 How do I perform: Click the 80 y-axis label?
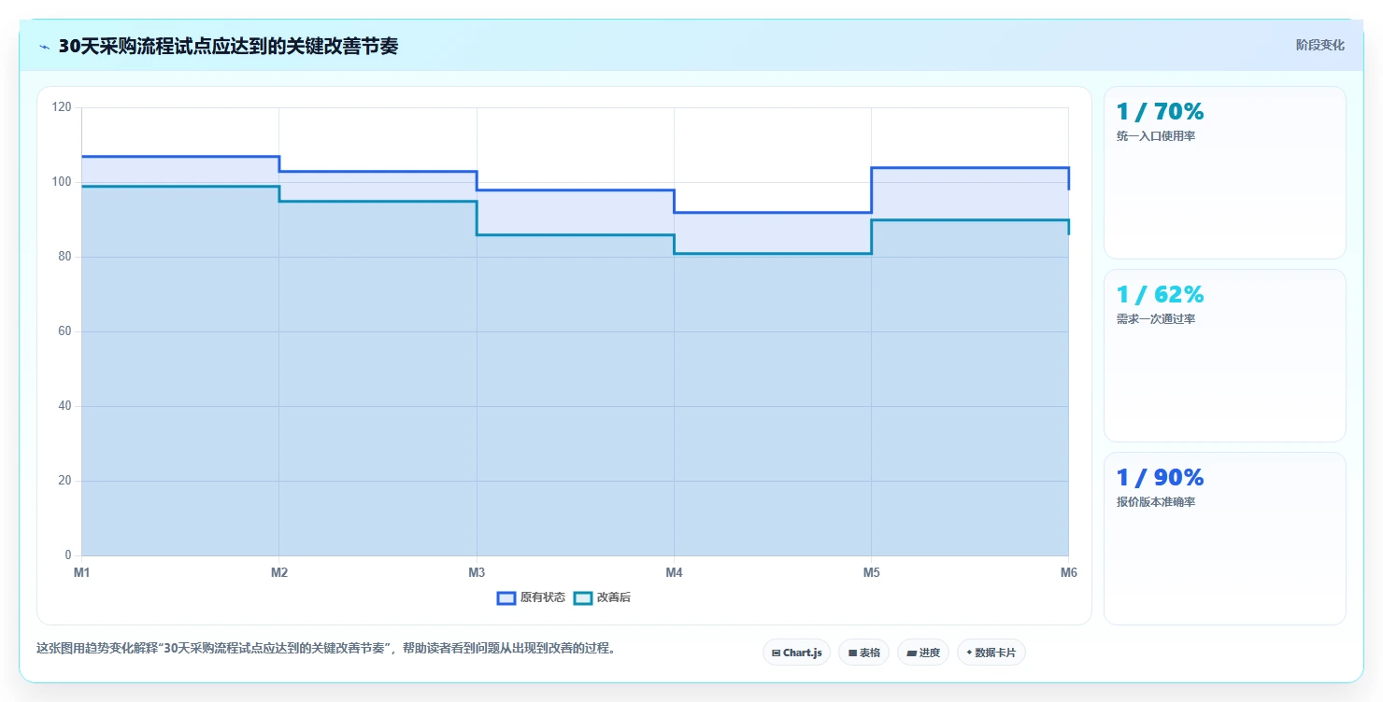point(64,257)
